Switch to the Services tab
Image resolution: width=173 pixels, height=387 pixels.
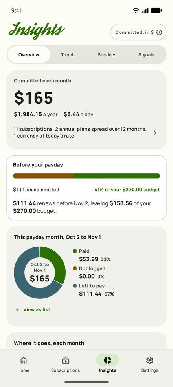point(107,55)
